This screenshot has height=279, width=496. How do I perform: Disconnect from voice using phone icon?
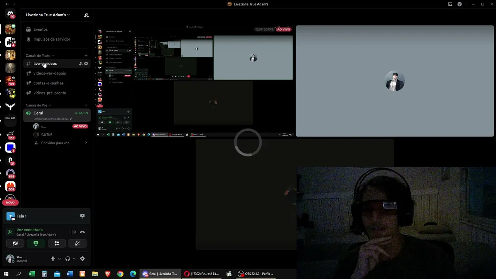pos(82,232)
